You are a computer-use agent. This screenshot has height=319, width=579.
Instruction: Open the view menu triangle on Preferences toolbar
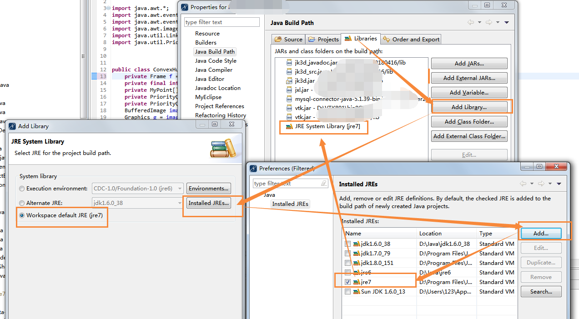point(559,184)
